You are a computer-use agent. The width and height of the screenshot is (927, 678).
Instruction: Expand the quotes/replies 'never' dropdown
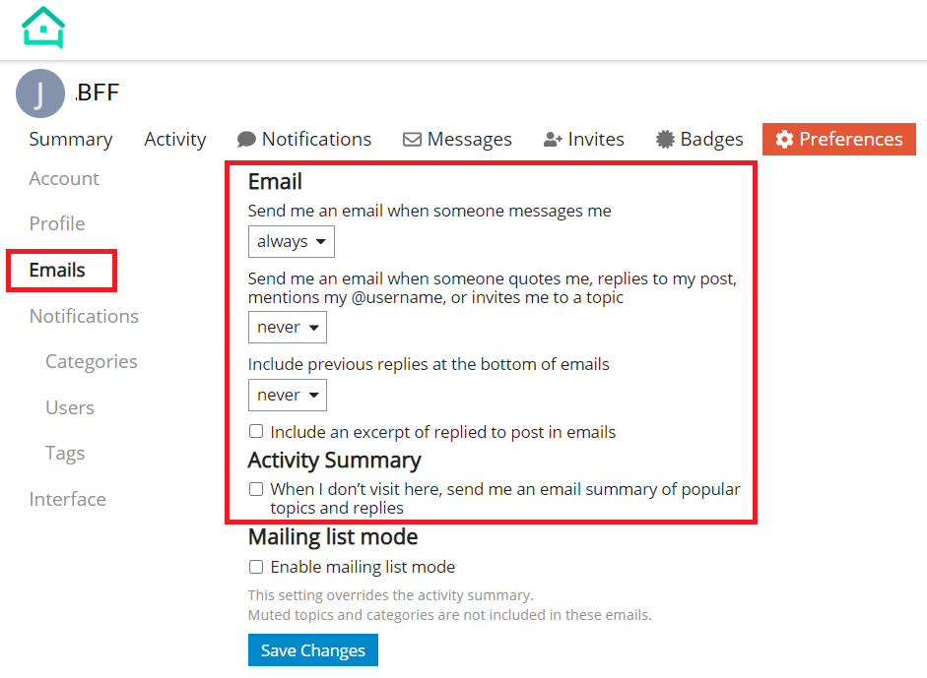tap(288, 327)
